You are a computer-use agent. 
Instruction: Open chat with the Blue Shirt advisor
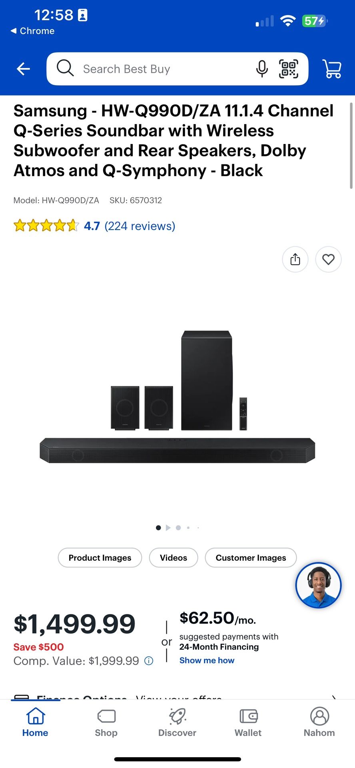click(318, 585)
